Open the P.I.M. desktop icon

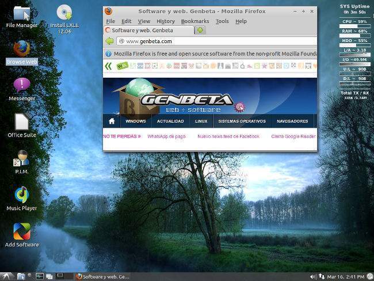(21, 158)
